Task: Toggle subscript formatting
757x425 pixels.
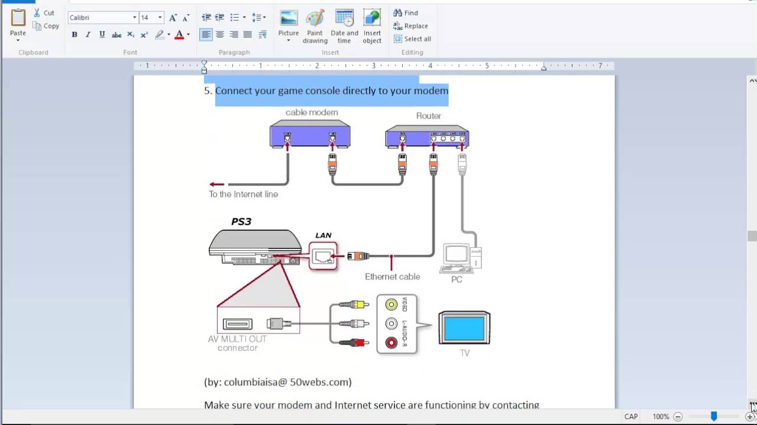Action: click(x=131, y=35)
